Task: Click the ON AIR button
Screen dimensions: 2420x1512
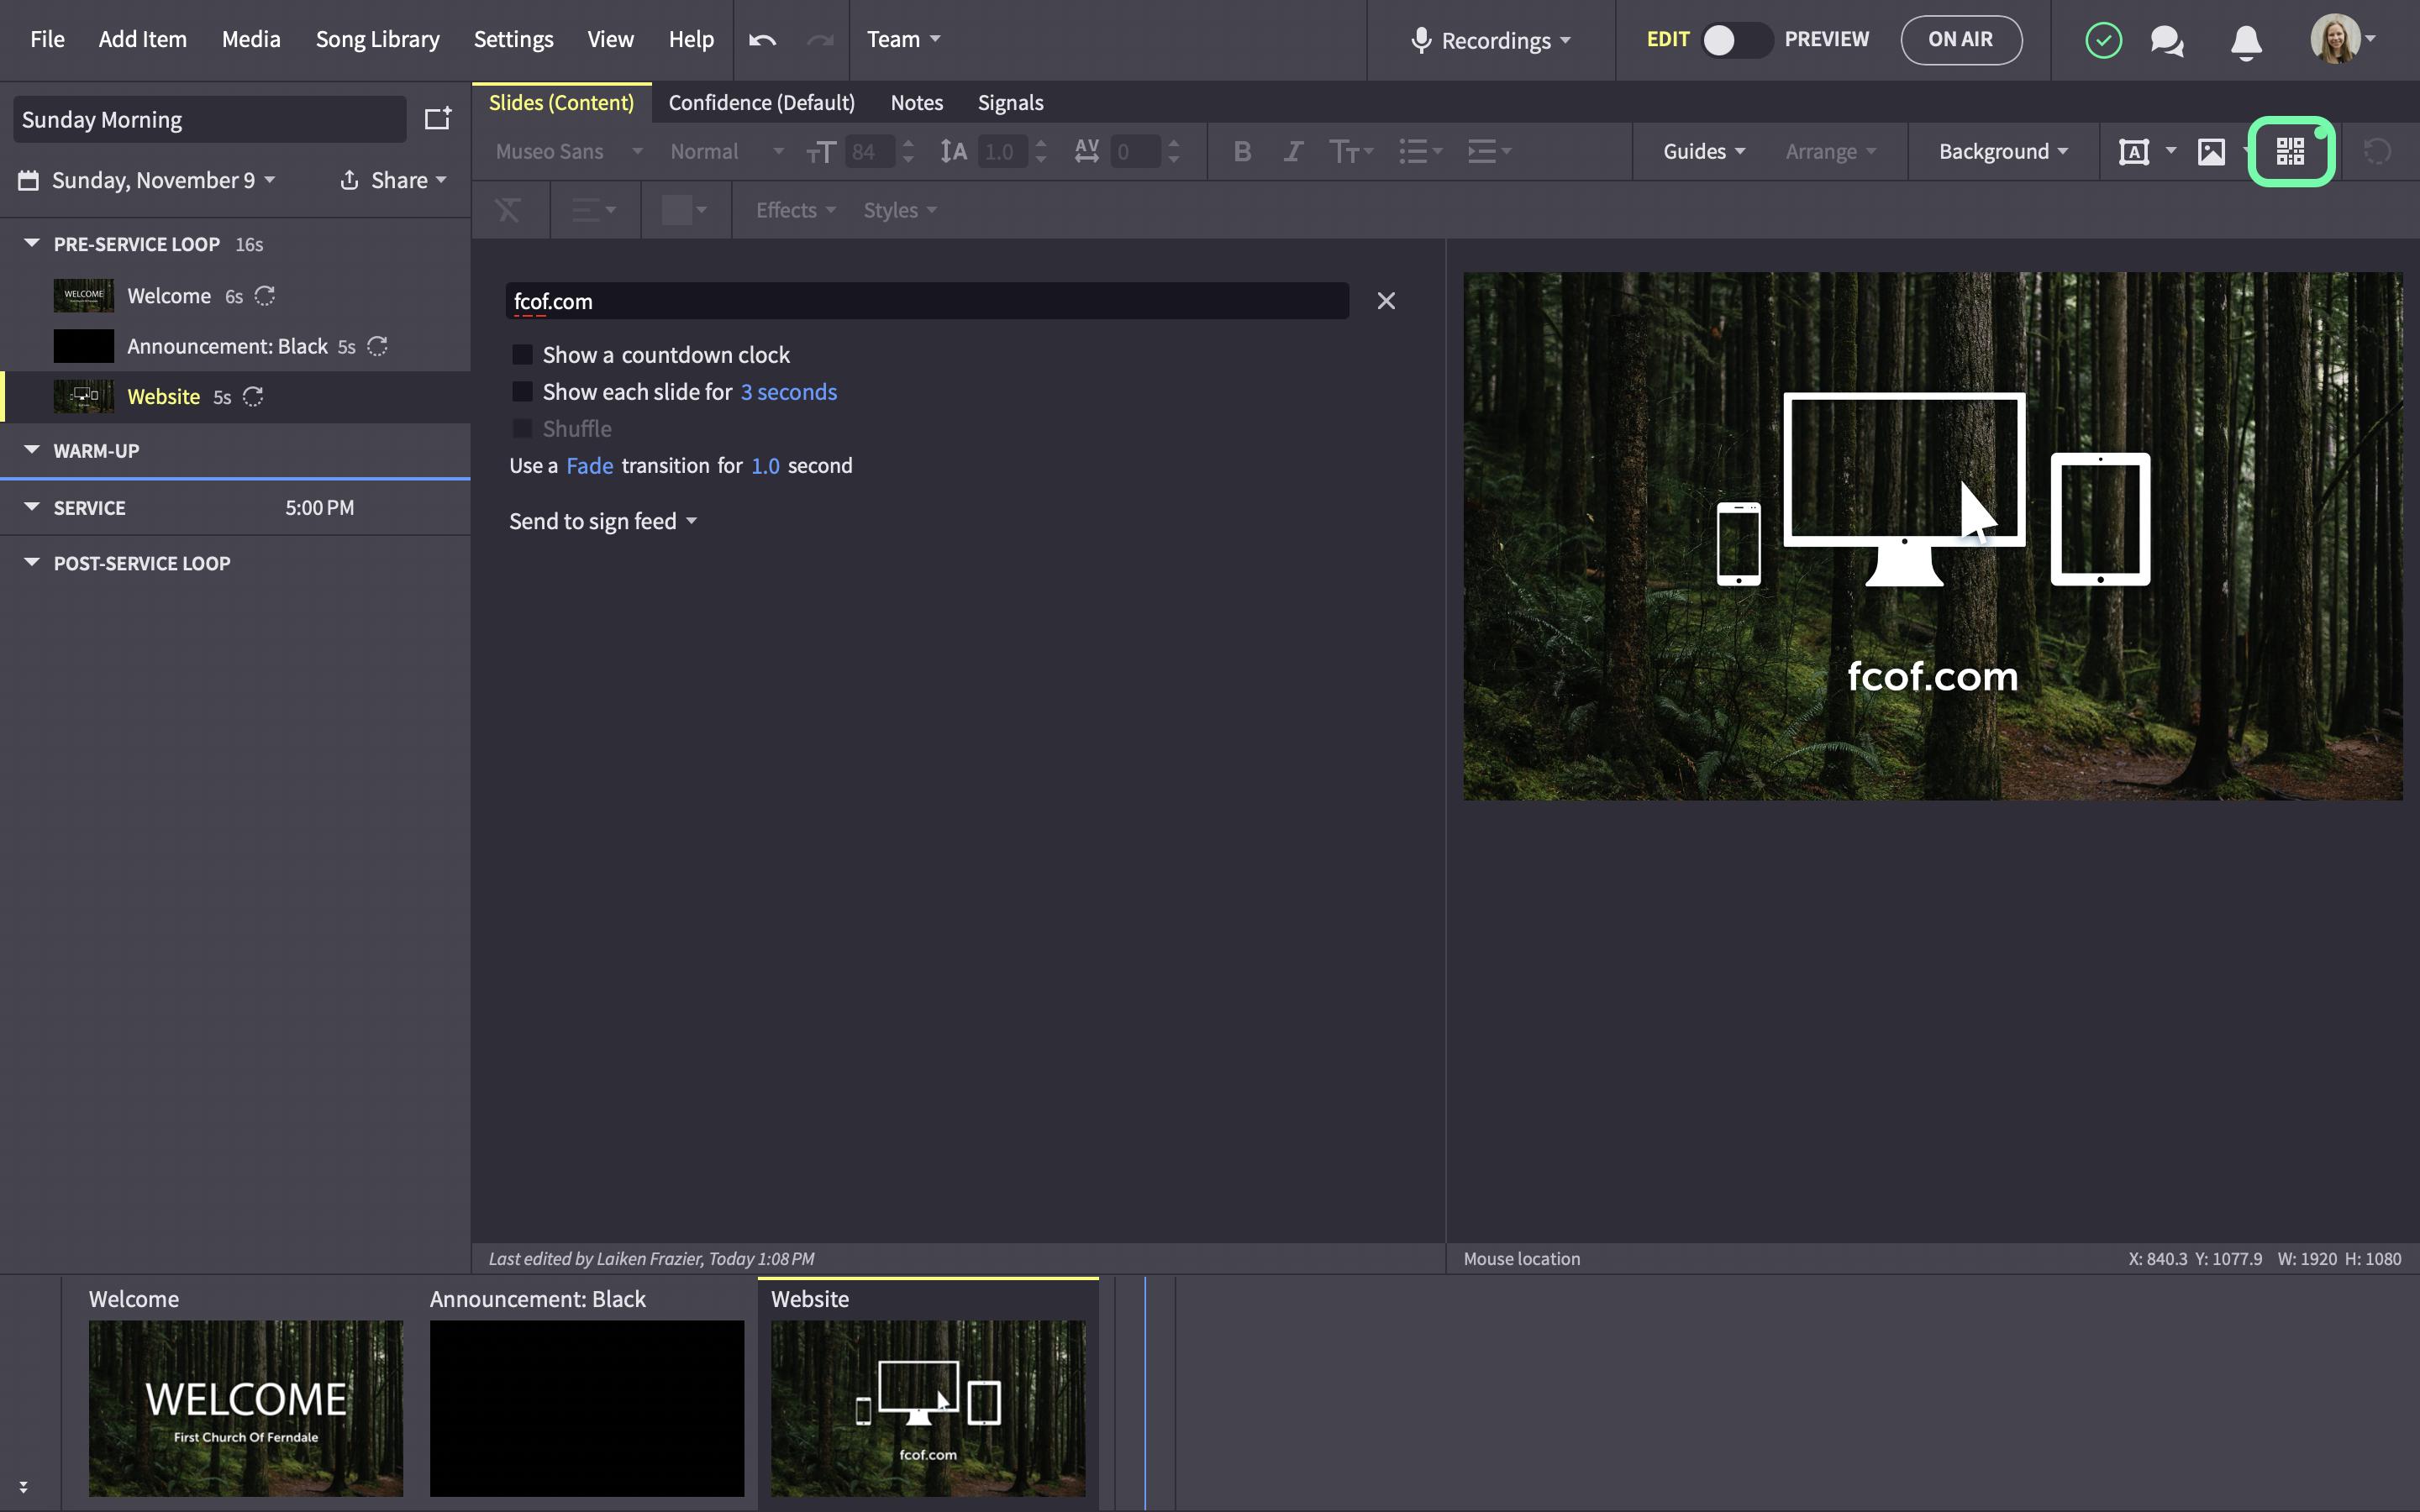Action: (x=1960, y=40)
